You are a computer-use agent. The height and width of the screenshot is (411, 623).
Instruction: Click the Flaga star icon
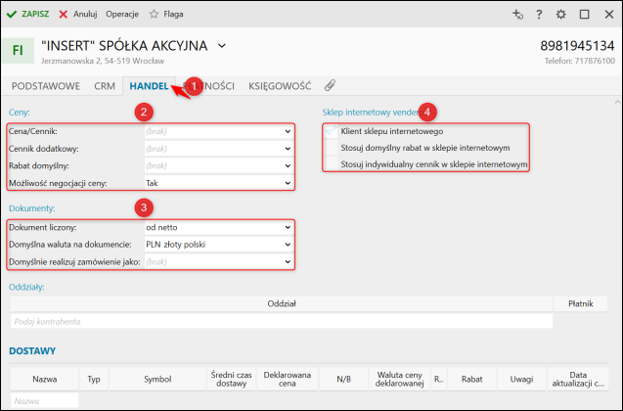pyautogui.click(x=154, y=14)
